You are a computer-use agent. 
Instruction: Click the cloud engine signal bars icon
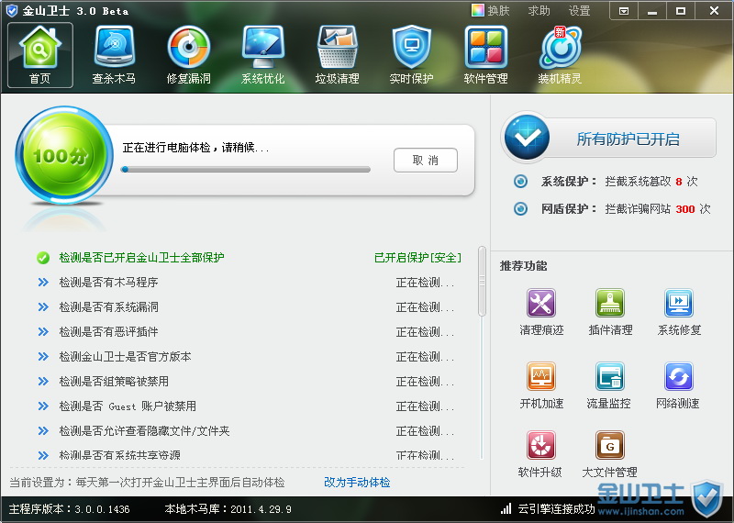click(506, 509)
